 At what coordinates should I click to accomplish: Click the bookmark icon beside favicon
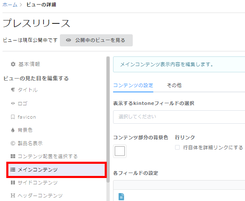pyautogui.click(x=13, y=117)
